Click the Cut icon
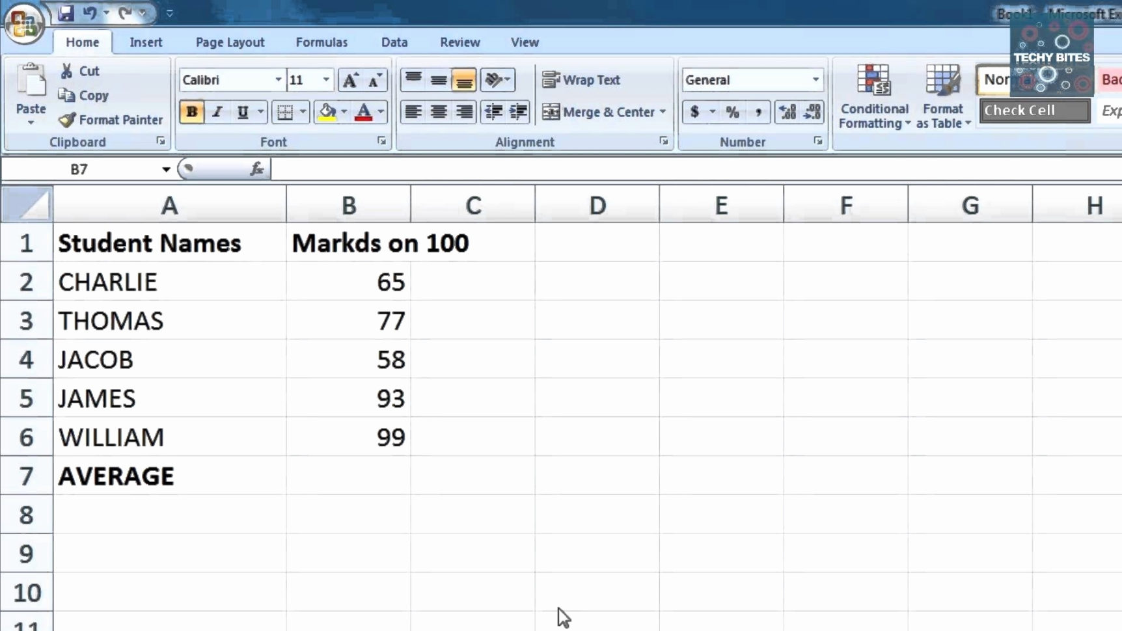This screenshot has height=631, width=1122. pyautogui.click(x=67, y=70)
